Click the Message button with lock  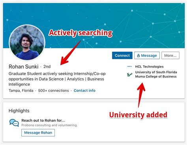coord(147,55)
